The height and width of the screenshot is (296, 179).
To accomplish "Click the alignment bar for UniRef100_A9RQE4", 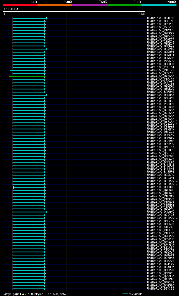I will pos(29,52).
